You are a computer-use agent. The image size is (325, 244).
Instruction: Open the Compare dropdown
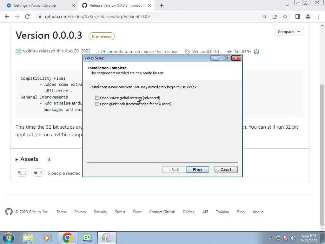pos(289,32)
